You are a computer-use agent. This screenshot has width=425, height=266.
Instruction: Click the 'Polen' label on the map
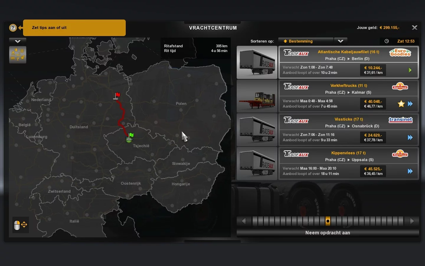coord(181,104)
